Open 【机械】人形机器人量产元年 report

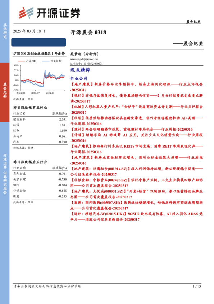(x=136, y=109)
